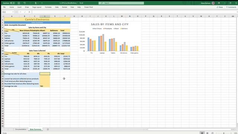Open the Page Layout ribbon tab

point(37,7)
